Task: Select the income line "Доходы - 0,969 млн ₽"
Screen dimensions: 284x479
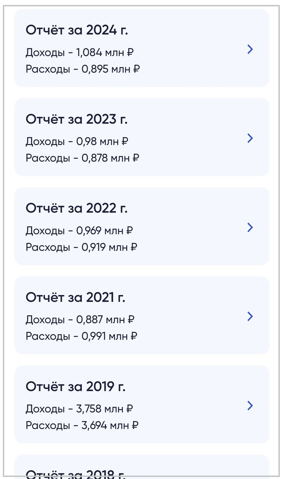Action: tap(79, 230)
